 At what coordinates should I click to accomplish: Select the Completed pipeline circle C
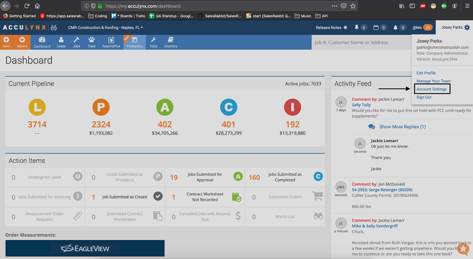(x=229, y=107)
